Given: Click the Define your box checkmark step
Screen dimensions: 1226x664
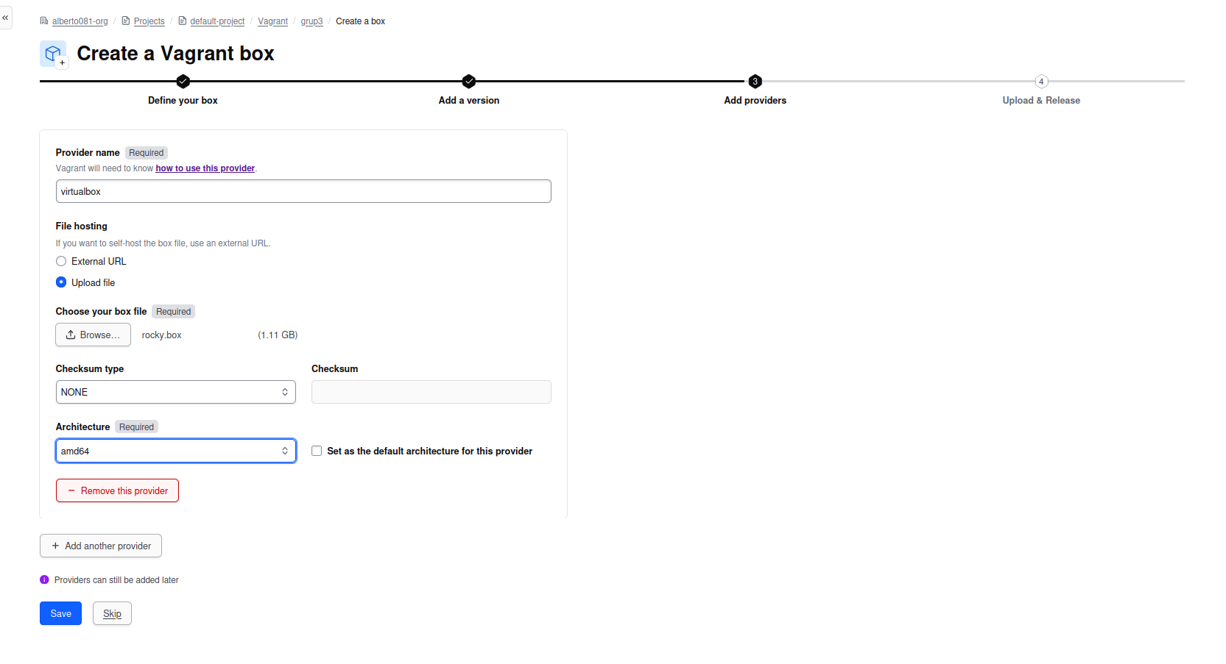Looking at the screenshot, I should [183, 82].
